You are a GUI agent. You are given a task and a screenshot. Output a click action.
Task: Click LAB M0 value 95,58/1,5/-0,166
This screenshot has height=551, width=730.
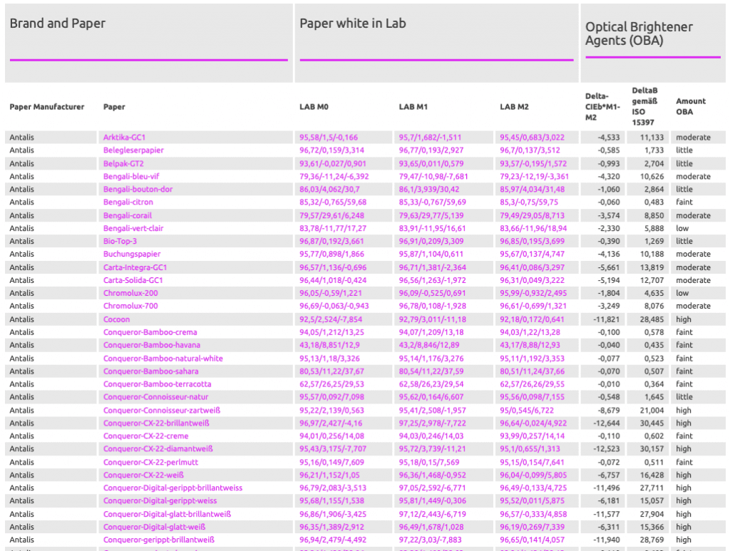[x=329, y=138]
